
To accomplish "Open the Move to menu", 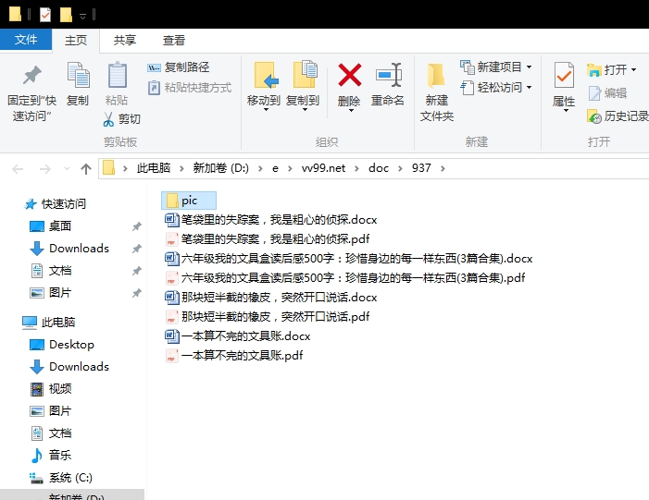I will click(264, 87).
